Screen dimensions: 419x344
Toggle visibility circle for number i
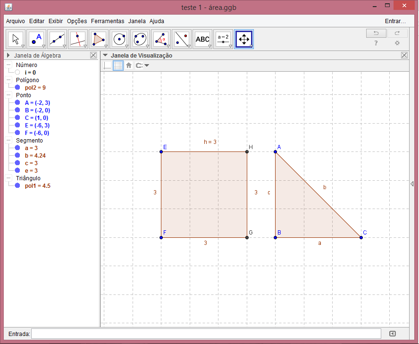(x=17, y=73)
